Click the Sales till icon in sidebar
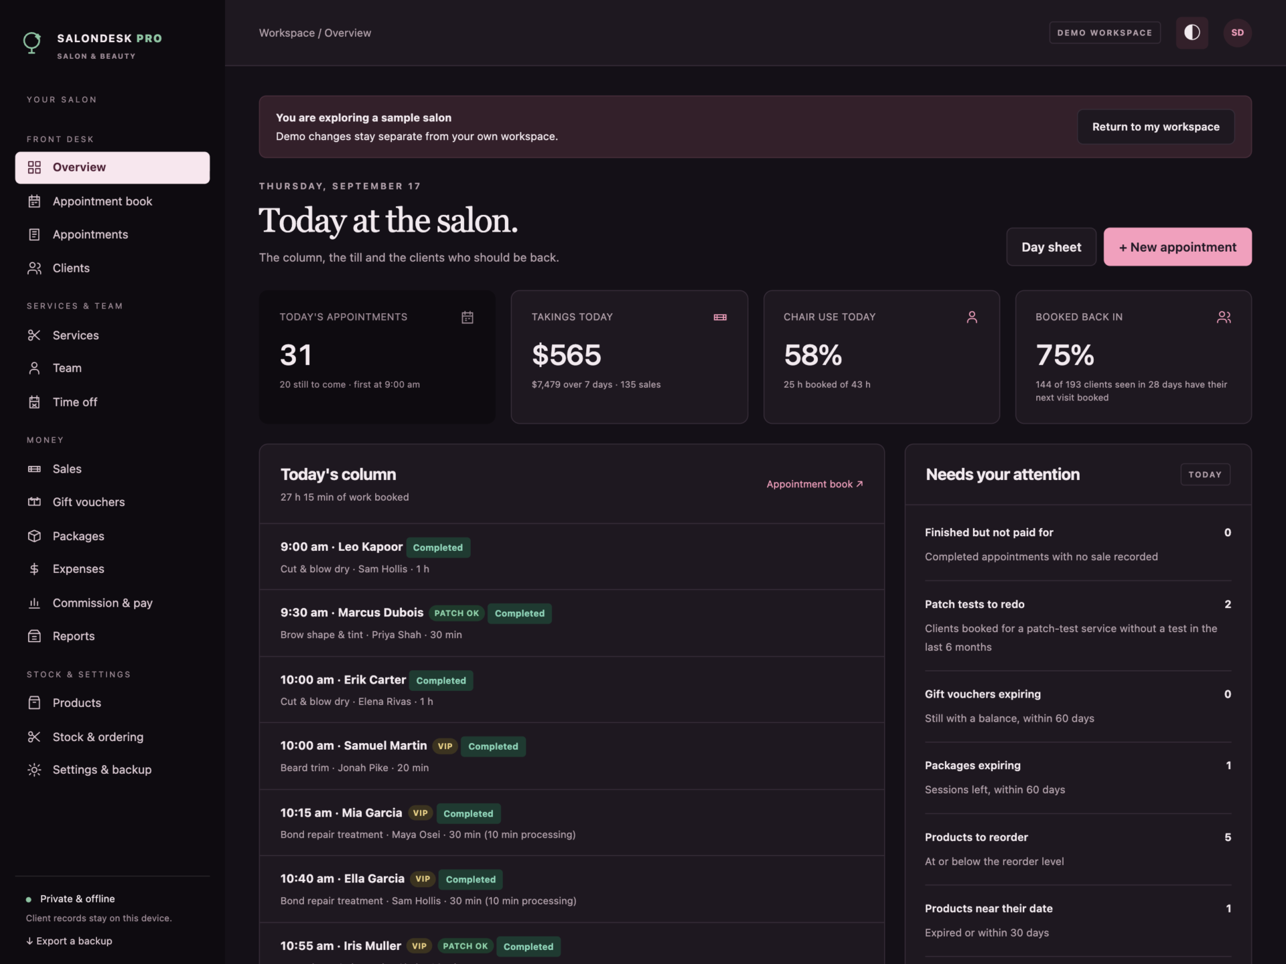The image size is (1286, 964). pyautogui.click(x=34, y=469)
